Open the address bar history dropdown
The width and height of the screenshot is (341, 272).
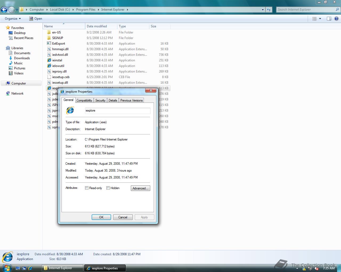coord(263,10)
